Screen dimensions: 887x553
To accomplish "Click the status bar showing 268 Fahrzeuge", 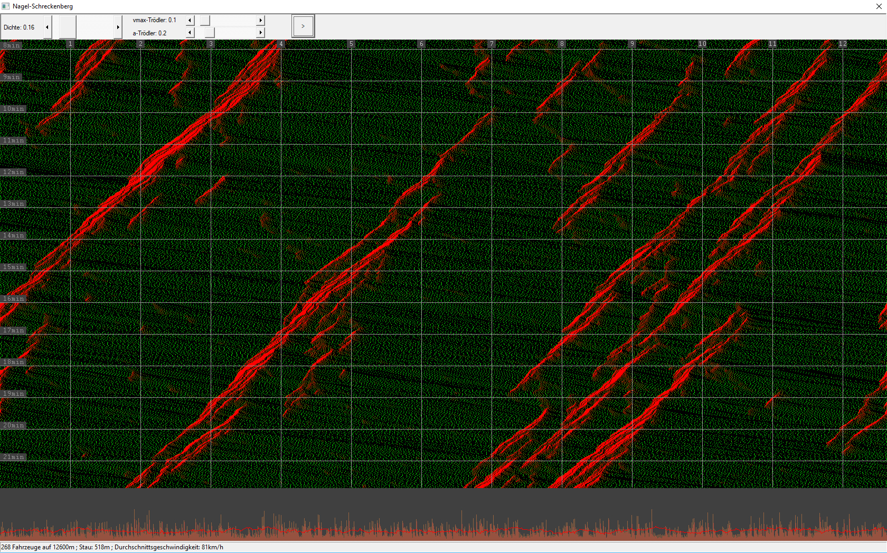I will click(x=112, y=547).
